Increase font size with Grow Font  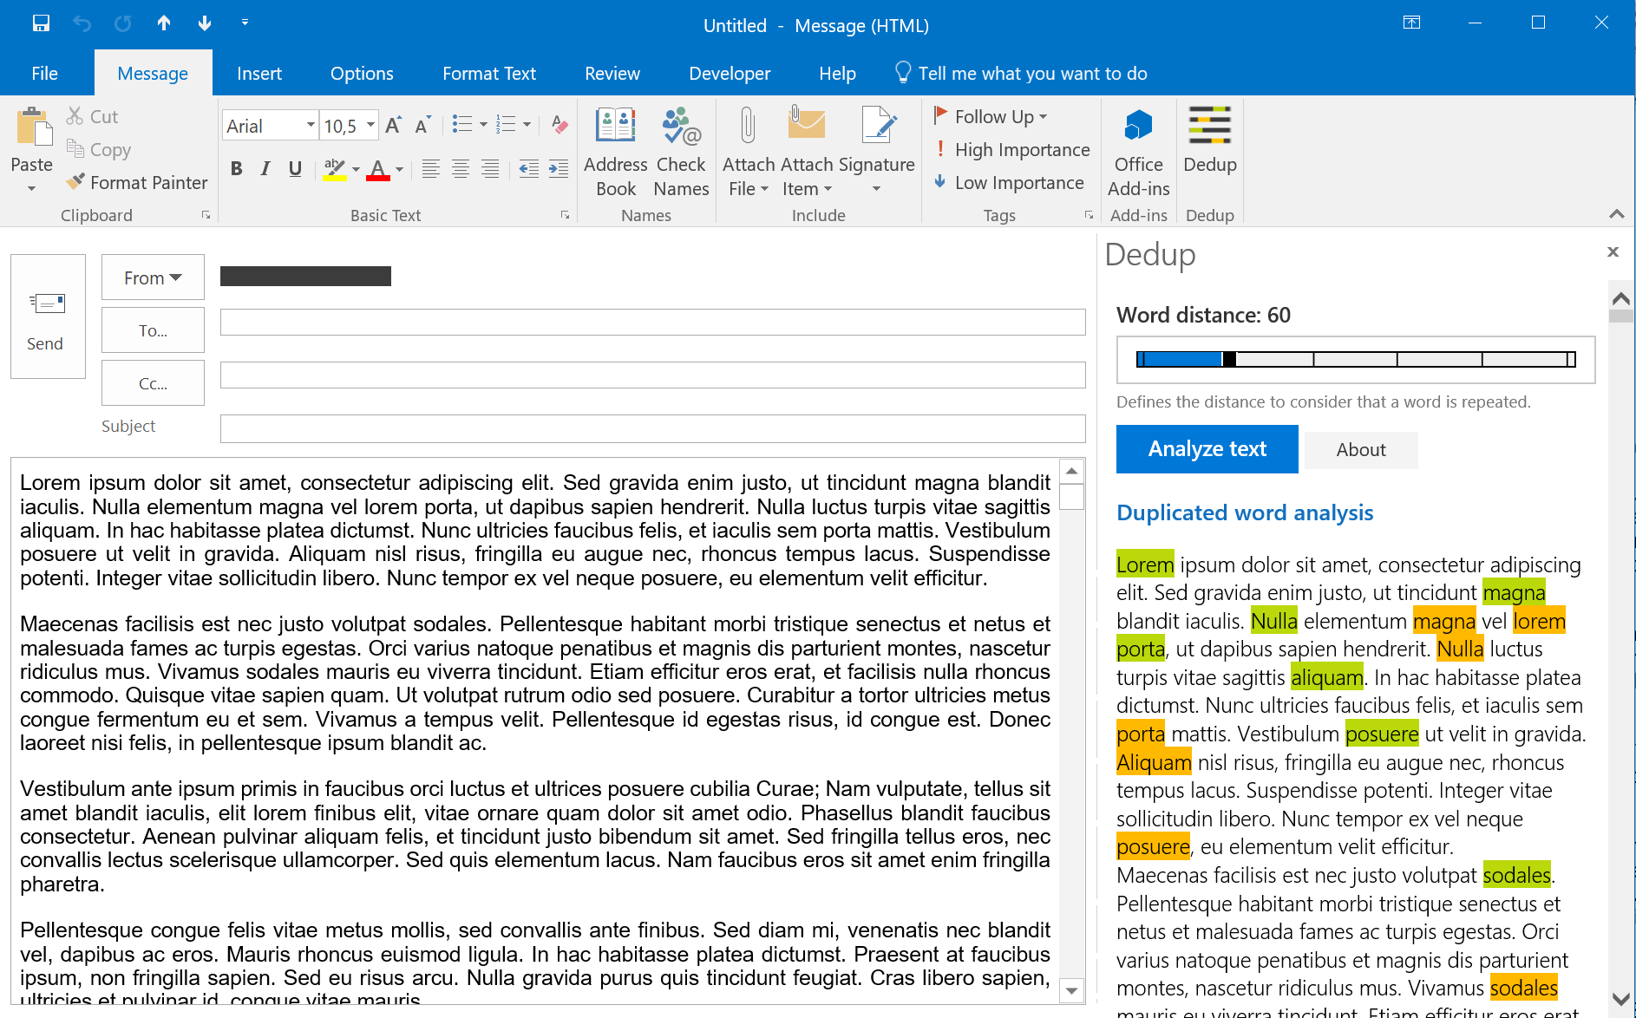pos(393,126)
